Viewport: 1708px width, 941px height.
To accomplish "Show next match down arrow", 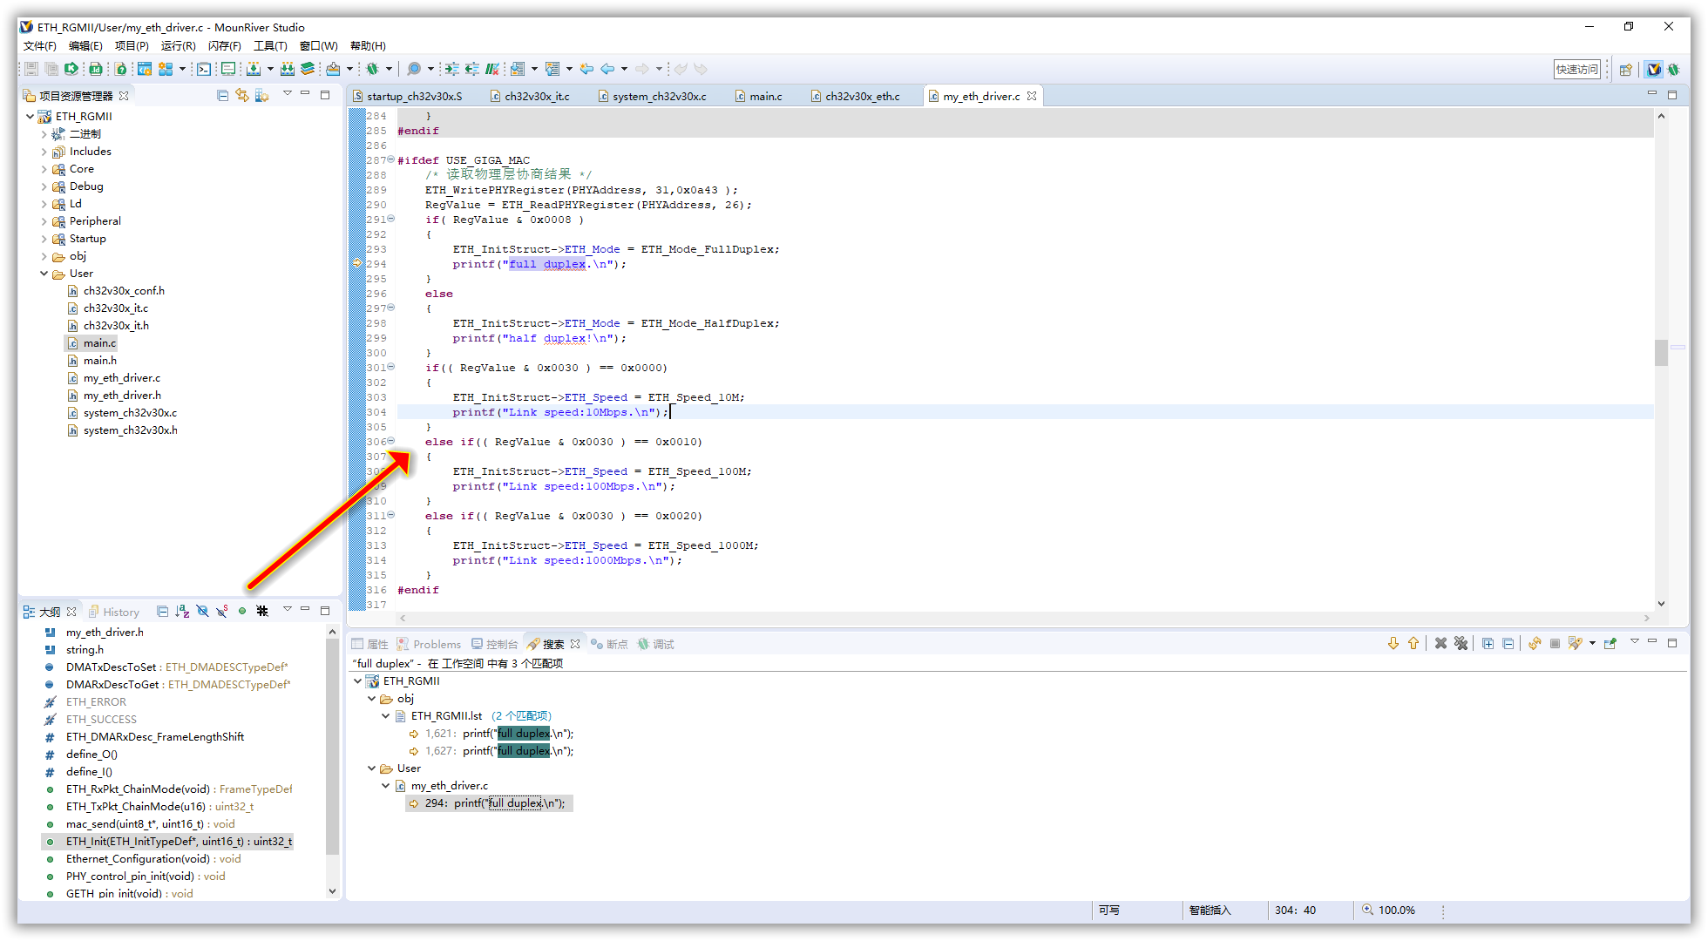I will [1393, 643].
